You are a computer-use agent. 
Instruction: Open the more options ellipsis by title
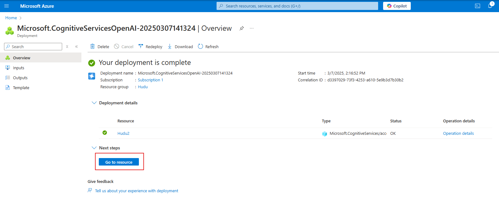[x=252, y=28]
